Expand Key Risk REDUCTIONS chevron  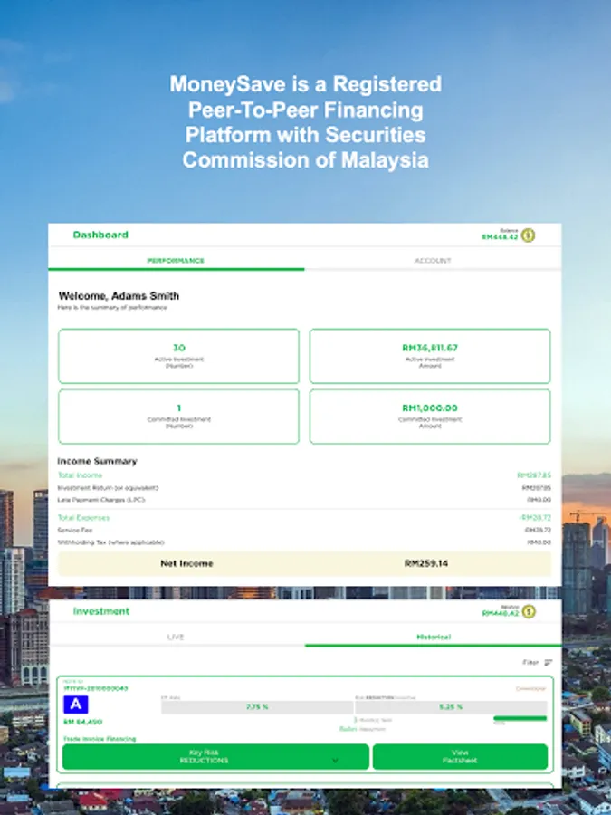click(x=335, y=761)
